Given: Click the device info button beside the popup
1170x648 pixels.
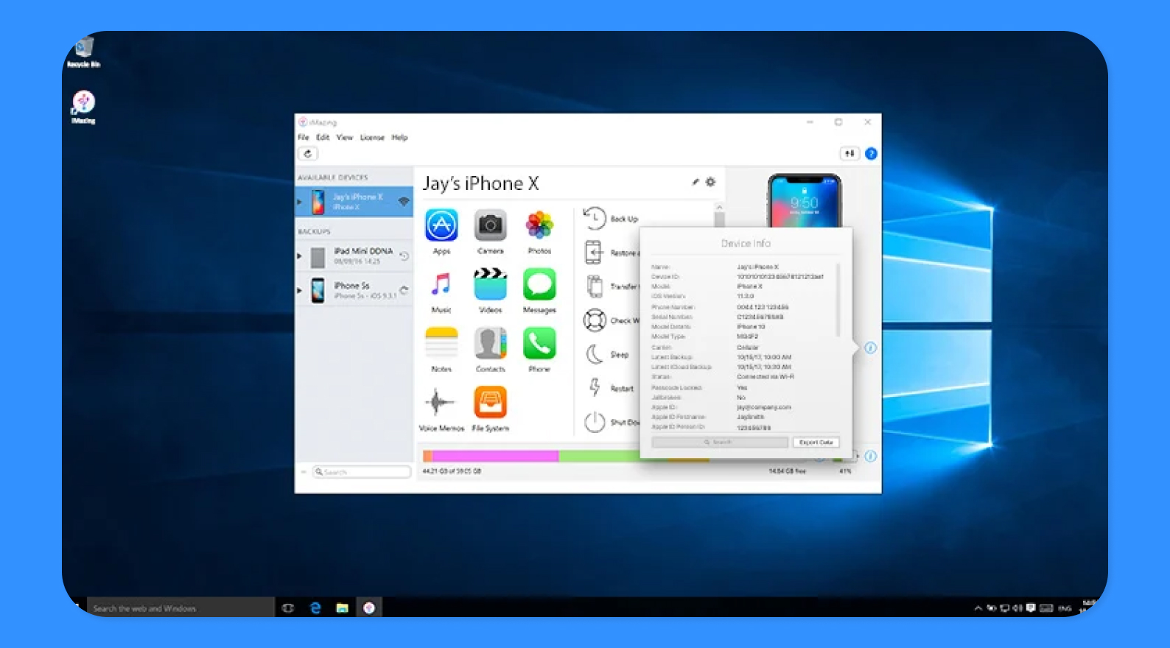Looking at the screenshot, I should 870,348.
